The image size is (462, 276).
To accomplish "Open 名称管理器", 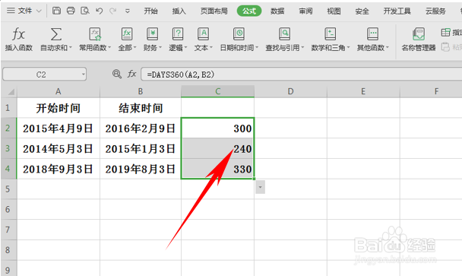I will (x=419, y=39).
